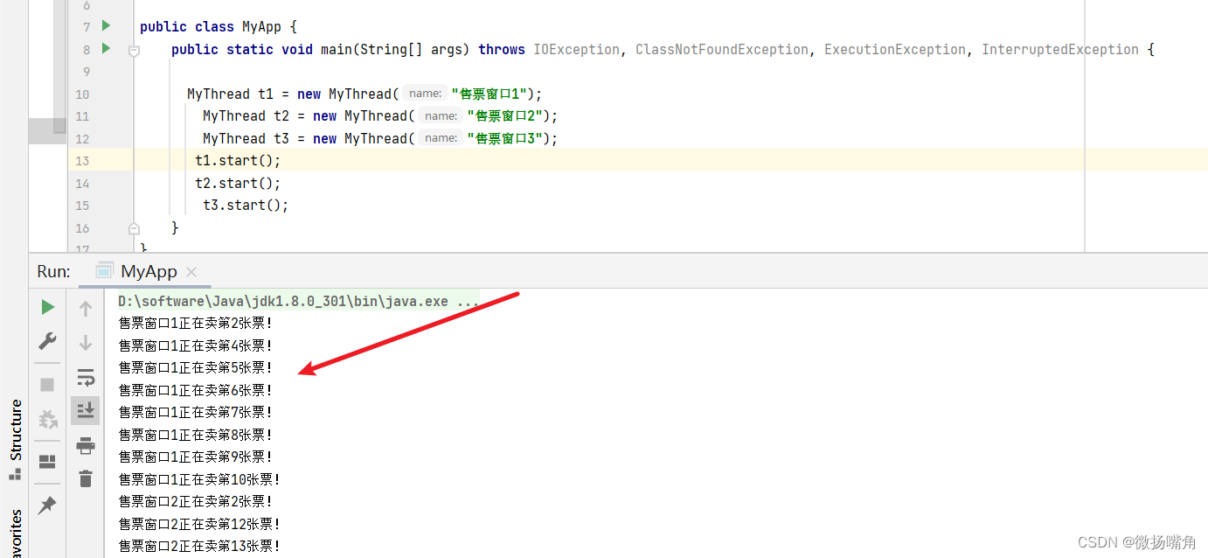
Task: Click ExecutionException in throws clause
Action: [895, 49]
